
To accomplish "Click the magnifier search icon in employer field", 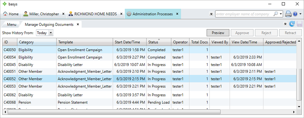I will [x=276, y=14].
